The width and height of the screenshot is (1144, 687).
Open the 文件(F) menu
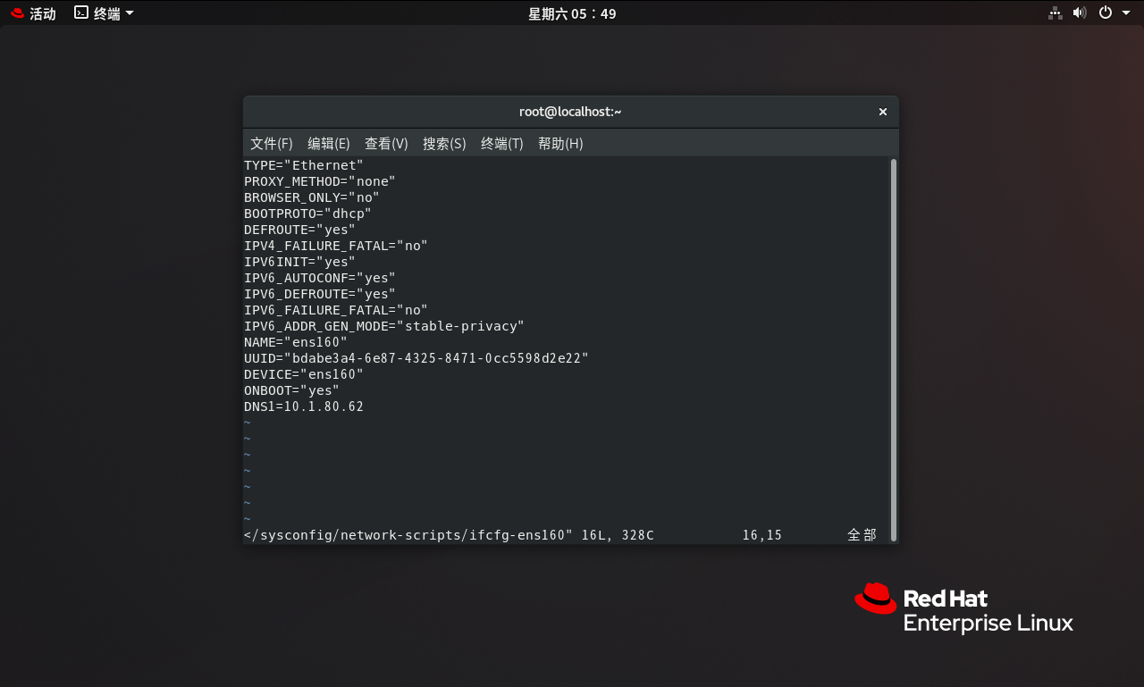[x=272, y=143]
